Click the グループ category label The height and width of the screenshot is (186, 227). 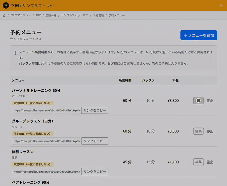17,127
